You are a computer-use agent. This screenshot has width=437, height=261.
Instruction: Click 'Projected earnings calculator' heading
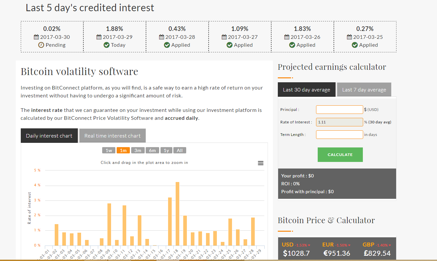332,67
